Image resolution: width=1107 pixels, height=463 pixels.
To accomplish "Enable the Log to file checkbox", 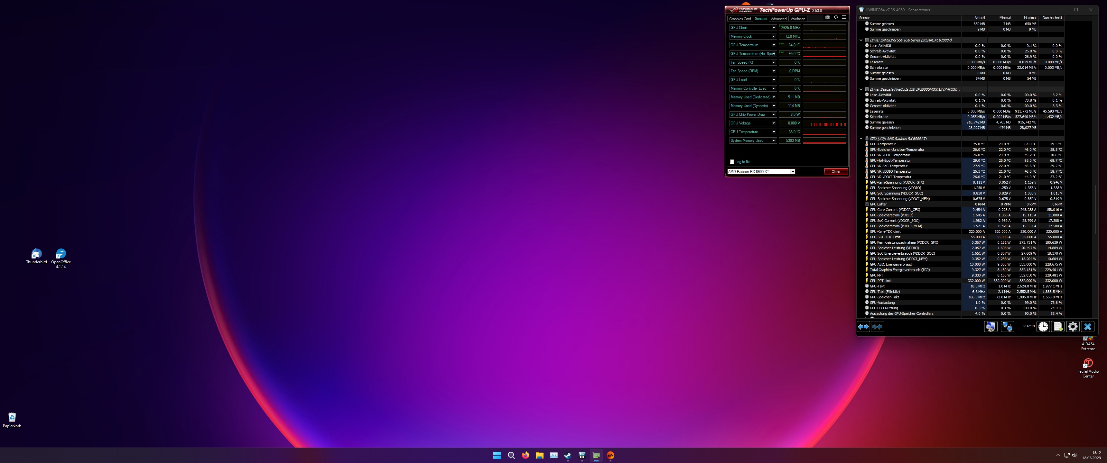I will coord(732,162).
